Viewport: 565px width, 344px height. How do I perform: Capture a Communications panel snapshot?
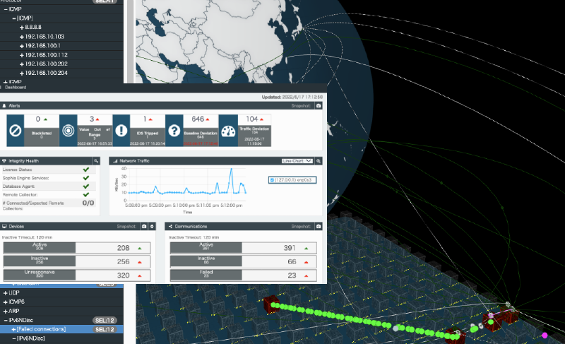pyautogui.click(x=319, y=227)
